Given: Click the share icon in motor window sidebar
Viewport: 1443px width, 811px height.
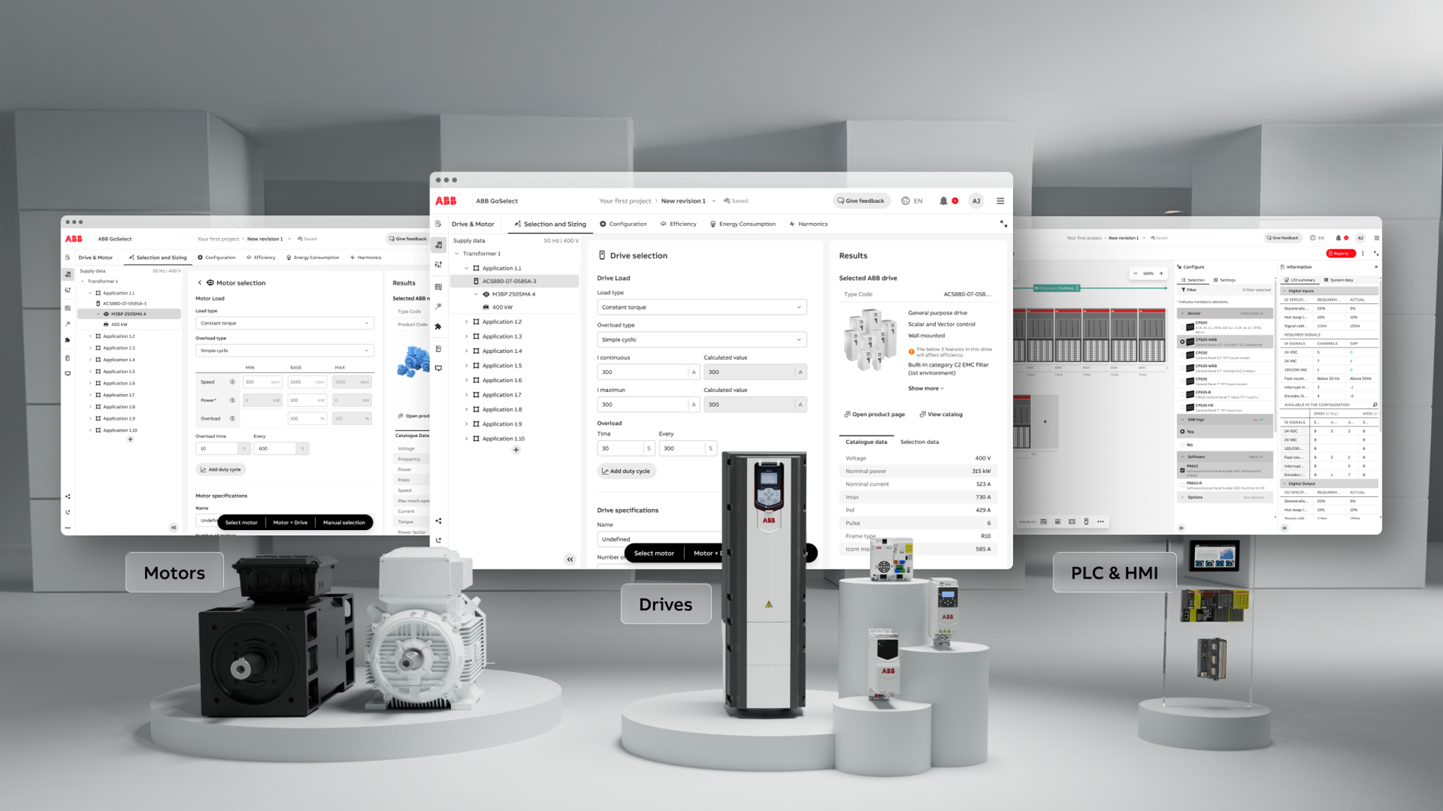Looking at the screenshot, I should (x=68, y=496).
